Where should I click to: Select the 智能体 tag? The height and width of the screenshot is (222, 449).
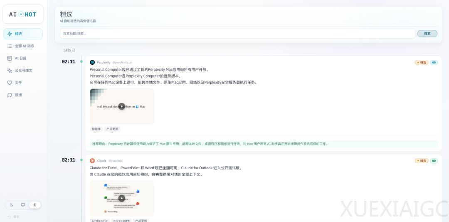(x=96, y=129)
